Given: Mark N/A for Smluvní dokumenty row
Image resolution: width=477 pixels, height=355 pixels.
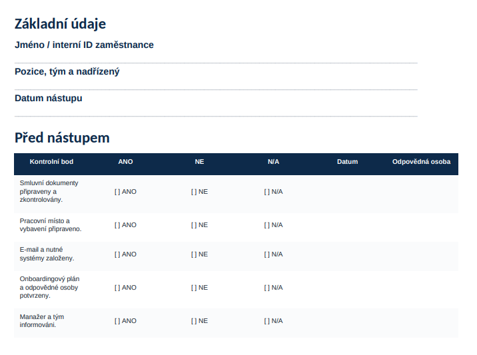Looking at the screenshot, I should coord(273,192).
